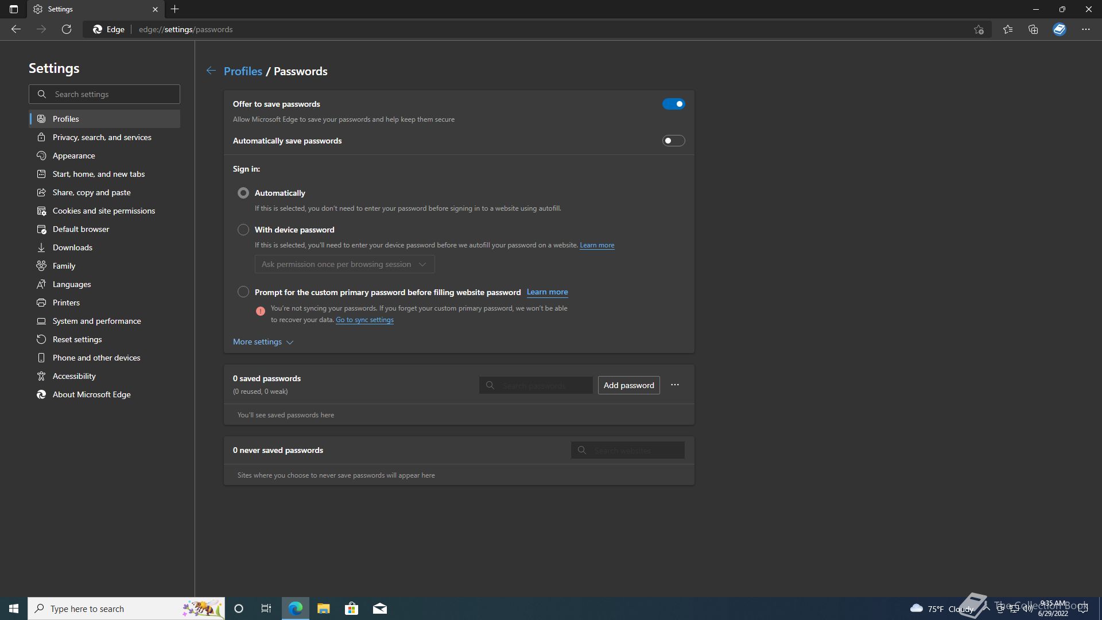This screenshot has width=1102, height=620.
Task: Click the Search passwords field
Action: pyautogui.click(x=536, y=385)
